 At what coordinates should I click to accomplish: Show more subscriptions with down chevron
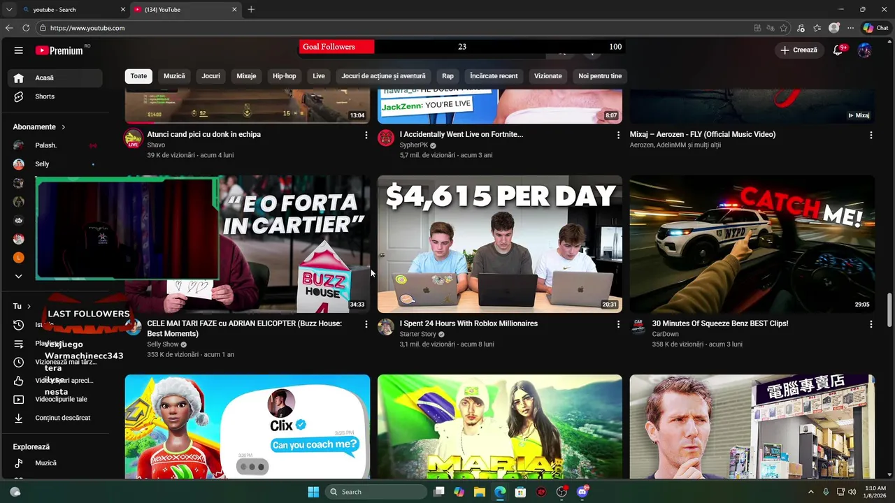coord(19,276)
